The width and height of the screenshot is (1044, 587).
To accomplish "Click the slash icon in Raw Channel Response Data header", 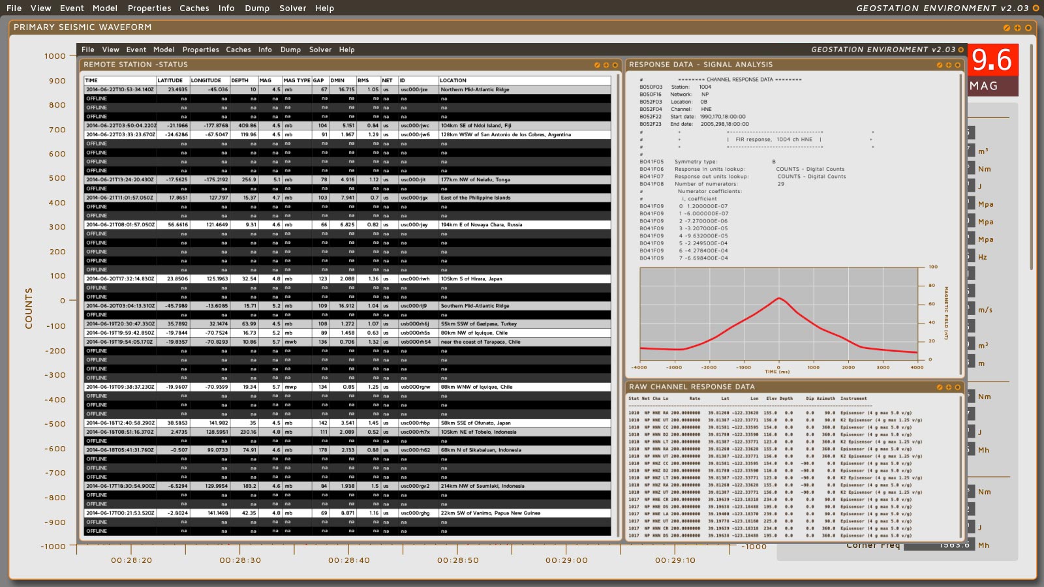I will 940,387.
